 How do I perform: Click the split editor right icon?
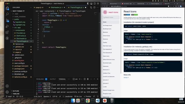pyautogui.click(x=95, y=8)
